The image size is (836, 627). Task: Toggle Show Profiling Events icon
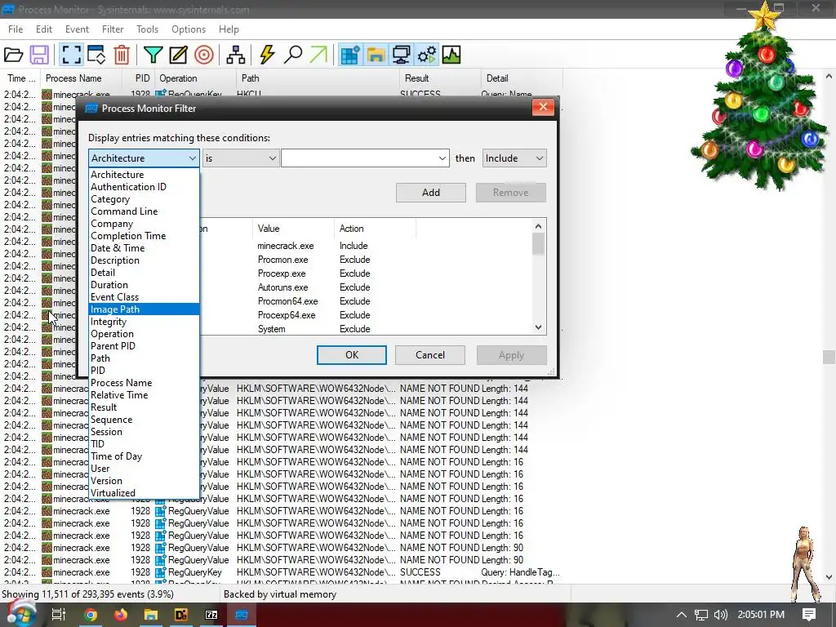pyautogui.click(x=451, y=55)
